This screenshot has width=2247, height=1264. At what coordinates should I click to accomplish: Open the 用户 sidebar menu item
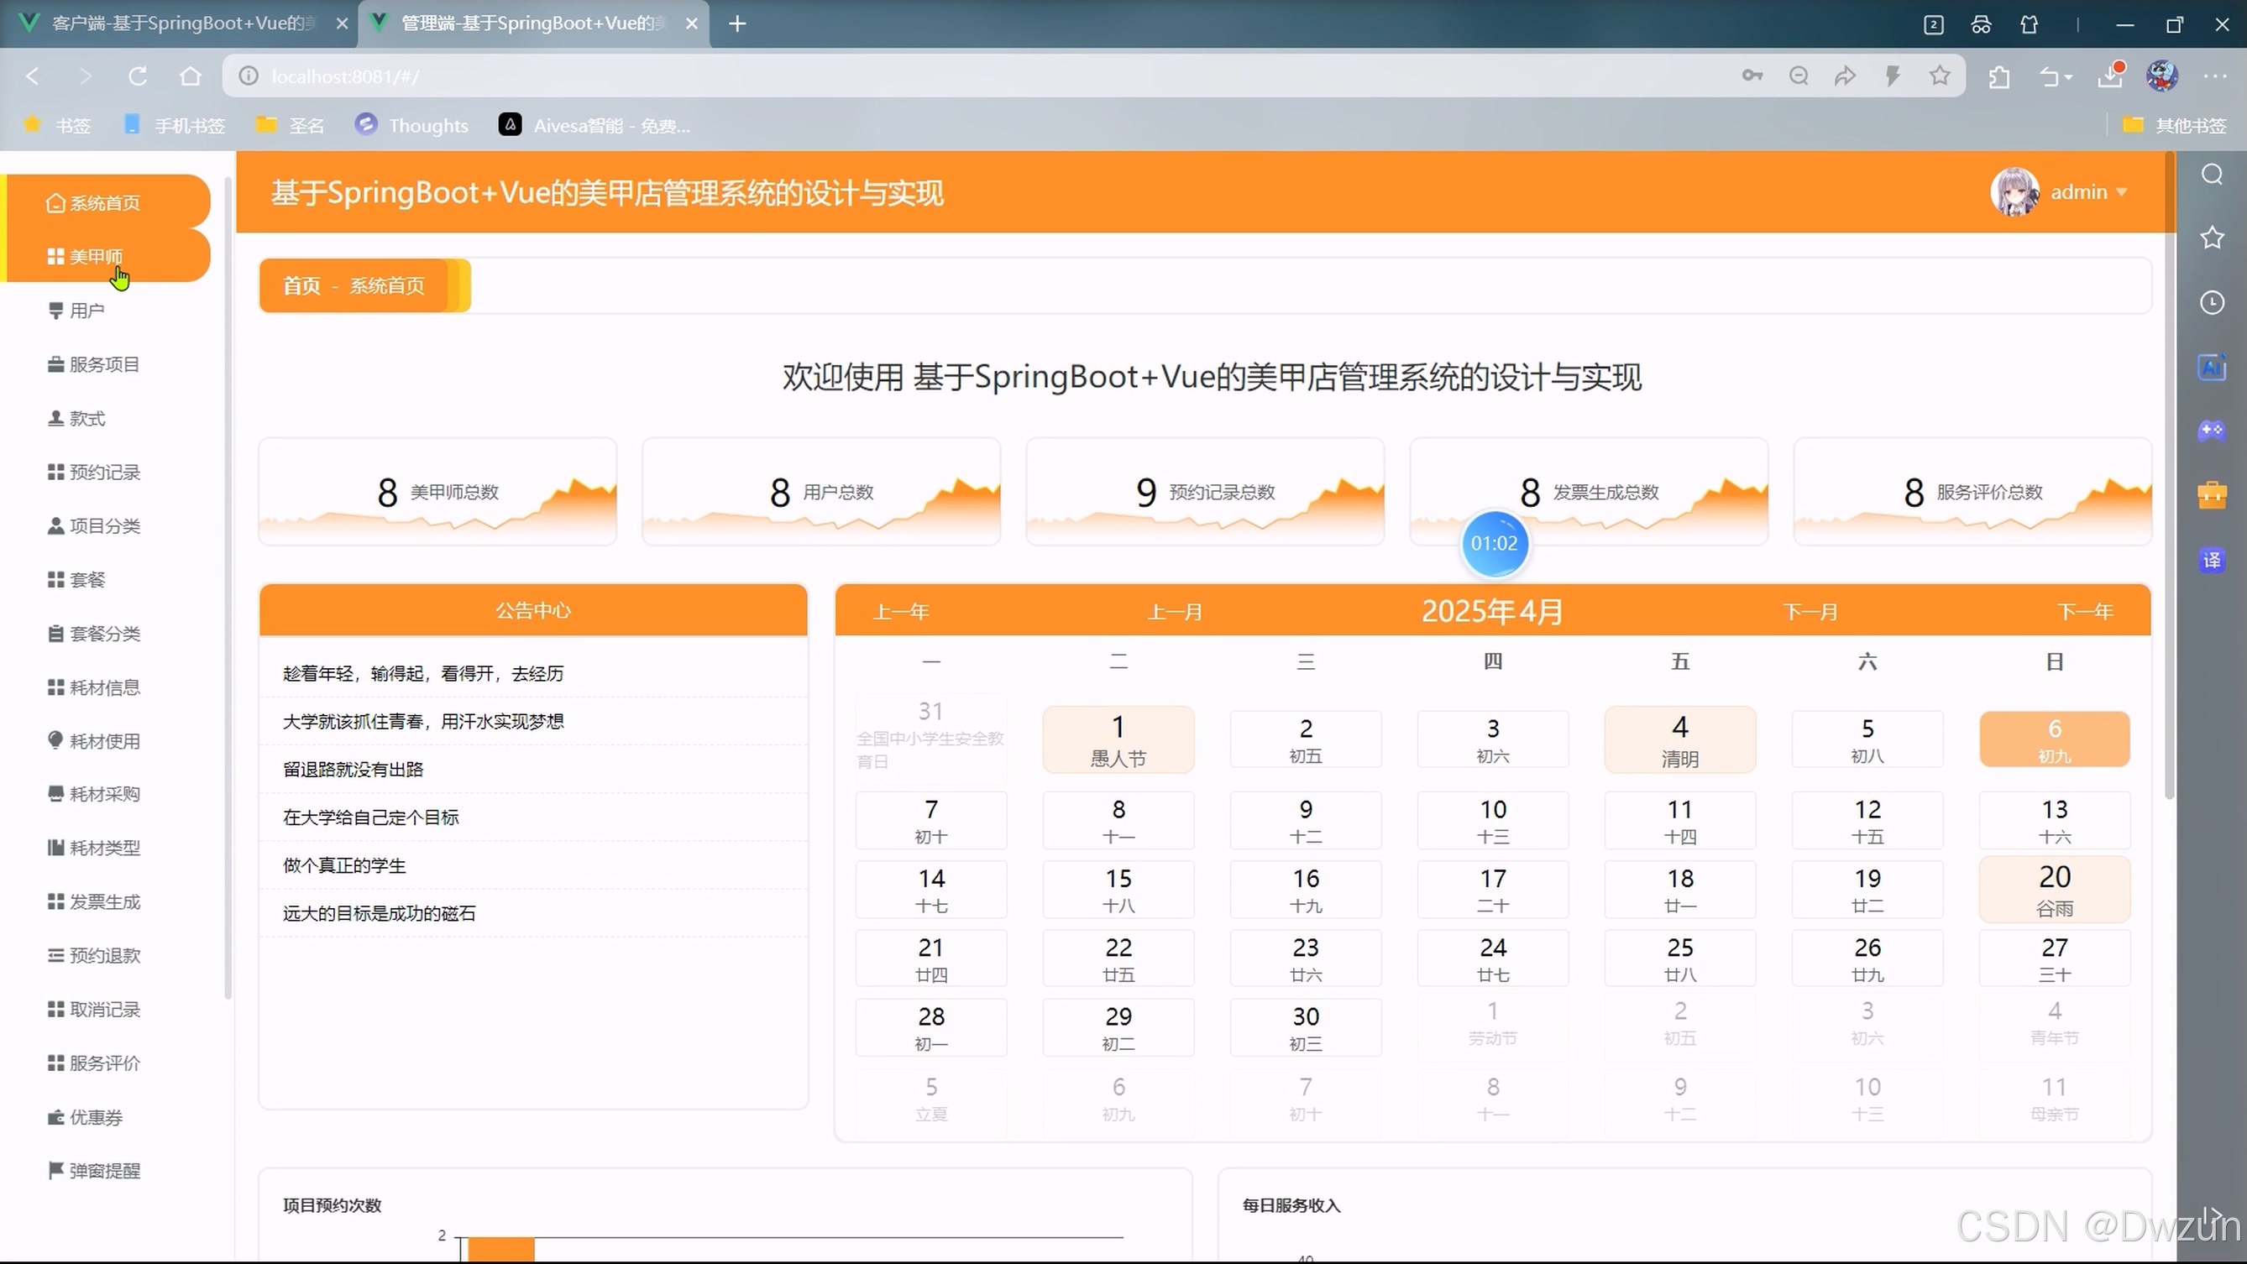point(86,311)
